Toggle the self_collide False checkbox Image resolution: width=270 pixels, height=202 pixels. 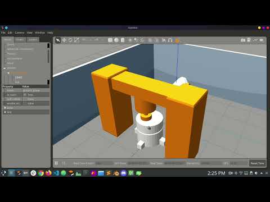[25, 99]
